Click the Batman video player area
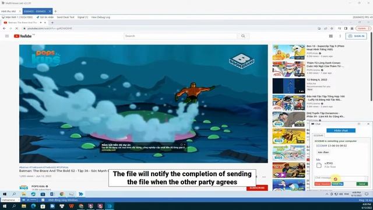 [x=143, y=104]
